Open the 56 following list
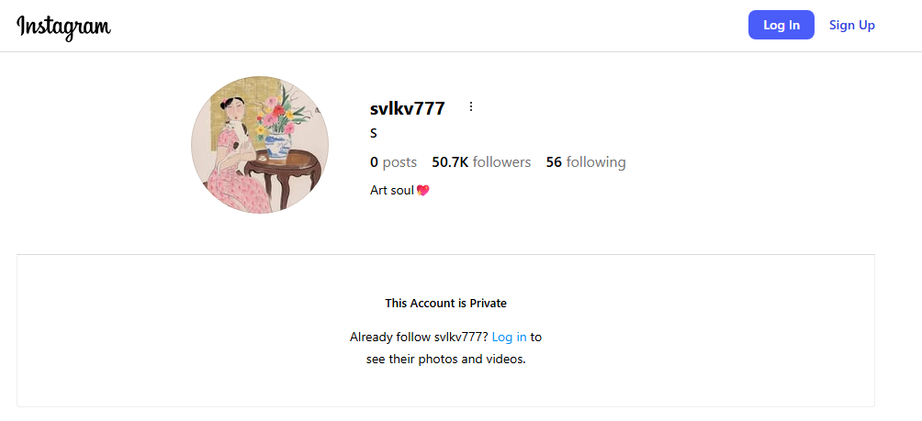 (x=586, y=162)
